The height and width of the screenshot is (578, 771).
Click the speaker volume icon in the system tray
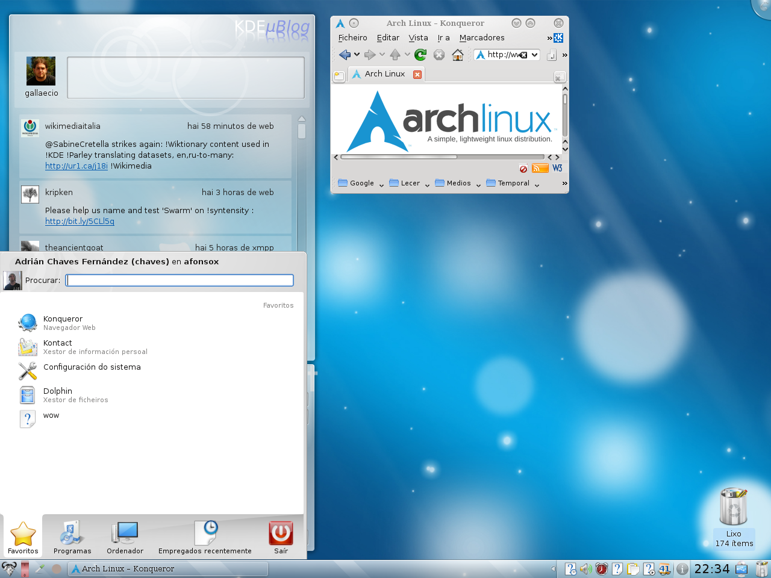click(x=585, y=568)
